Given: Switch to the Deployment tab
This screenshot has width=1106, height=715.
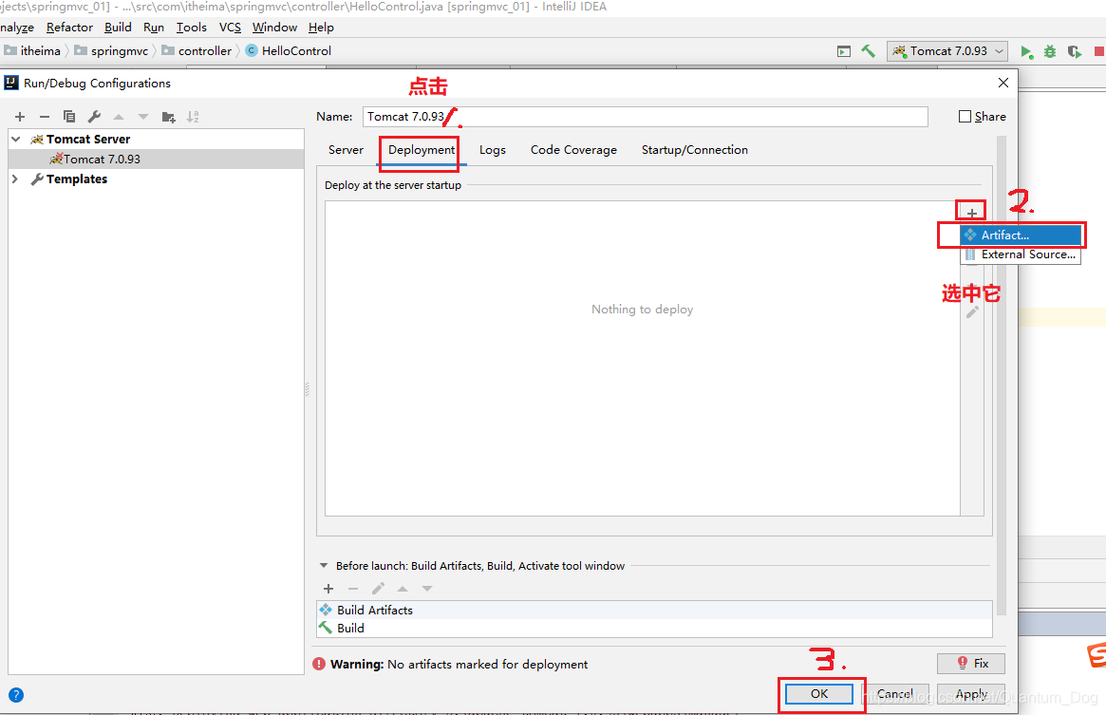Looking at the screenshot, I should point(422,150).
